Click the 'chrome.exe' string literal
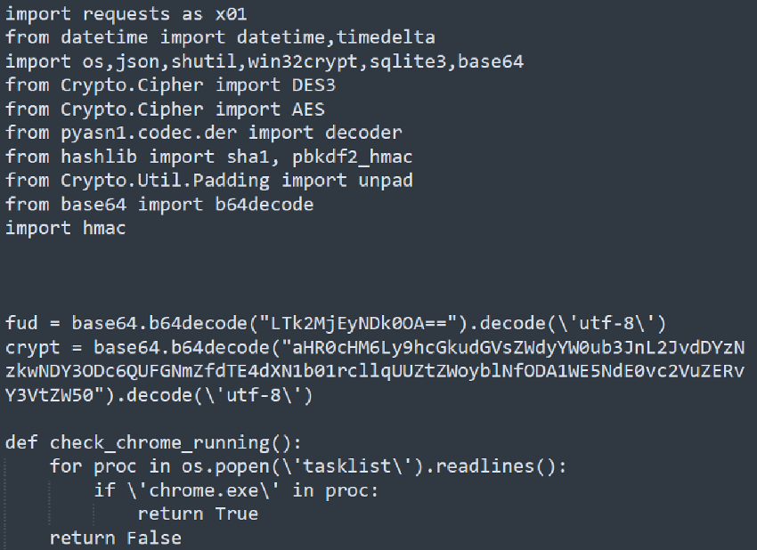This screenshot has width=757, height=550. click(x=203, y=490)
